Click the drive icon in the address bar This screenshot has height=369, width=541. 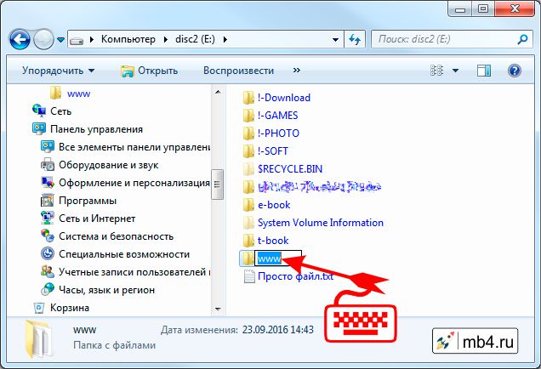click(77, 40)
